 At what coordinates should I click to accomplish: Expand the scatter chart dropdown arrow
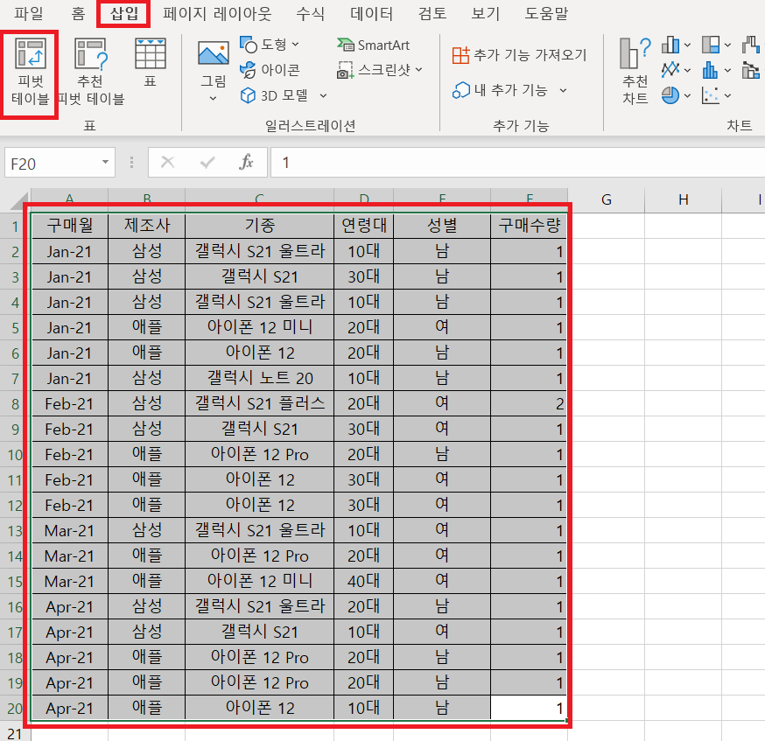(727, 95)
